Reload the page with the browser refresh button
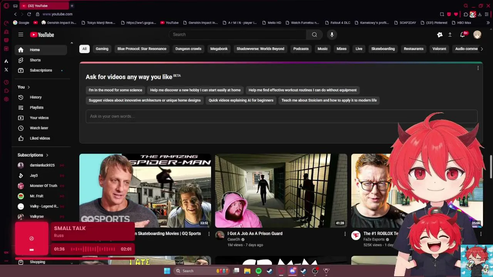Image resolution: width=493 pixels, height=277 pixels. tap(29, 14)
